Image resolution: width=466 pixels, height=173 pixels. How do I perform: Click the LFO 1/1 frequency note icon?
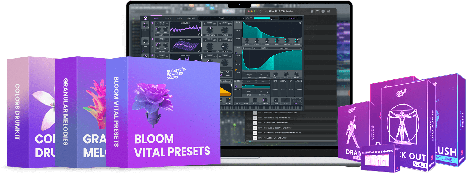267,74
